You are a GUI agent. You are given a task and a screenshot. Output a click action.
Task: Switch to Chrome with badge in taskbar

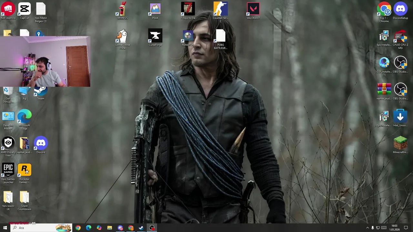tap(131, 228)
